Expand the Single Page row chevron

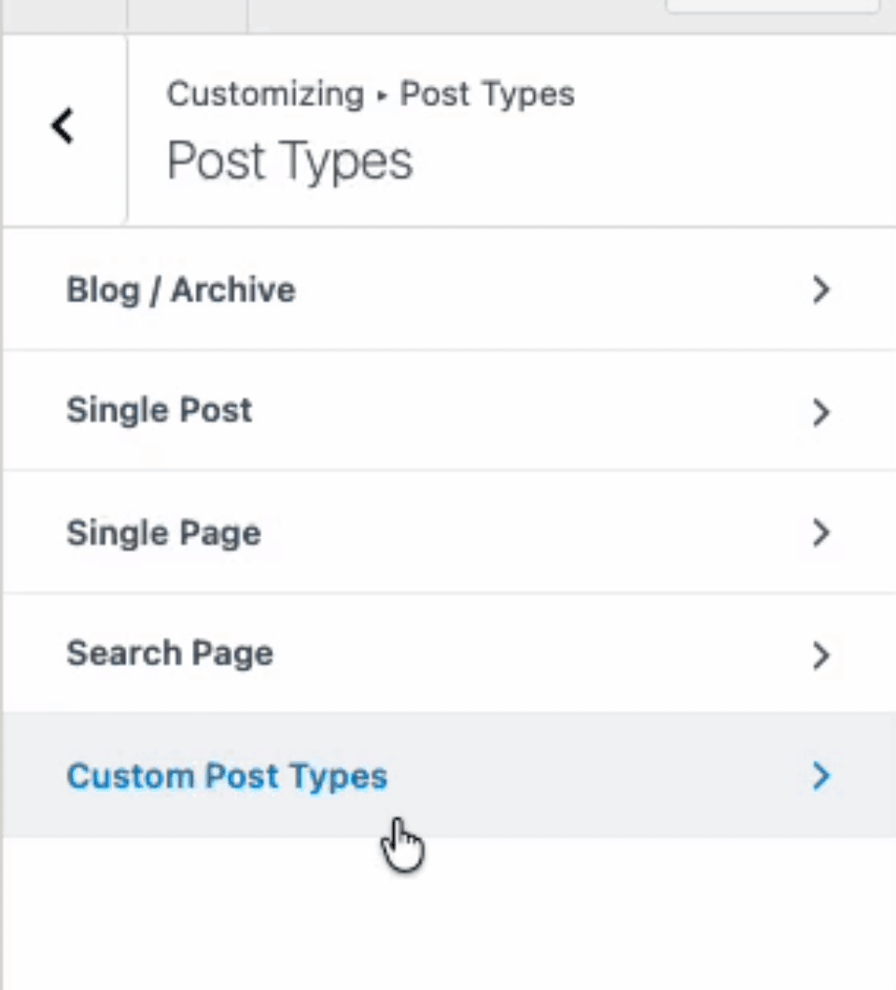(820, 533)
